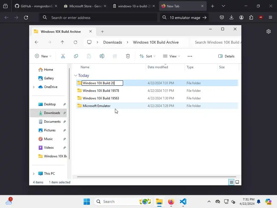Image resolution: width=277 pixels, height=208 pixels.
Task: Show hidden tray icons
Action: click(x=209, y=201)
